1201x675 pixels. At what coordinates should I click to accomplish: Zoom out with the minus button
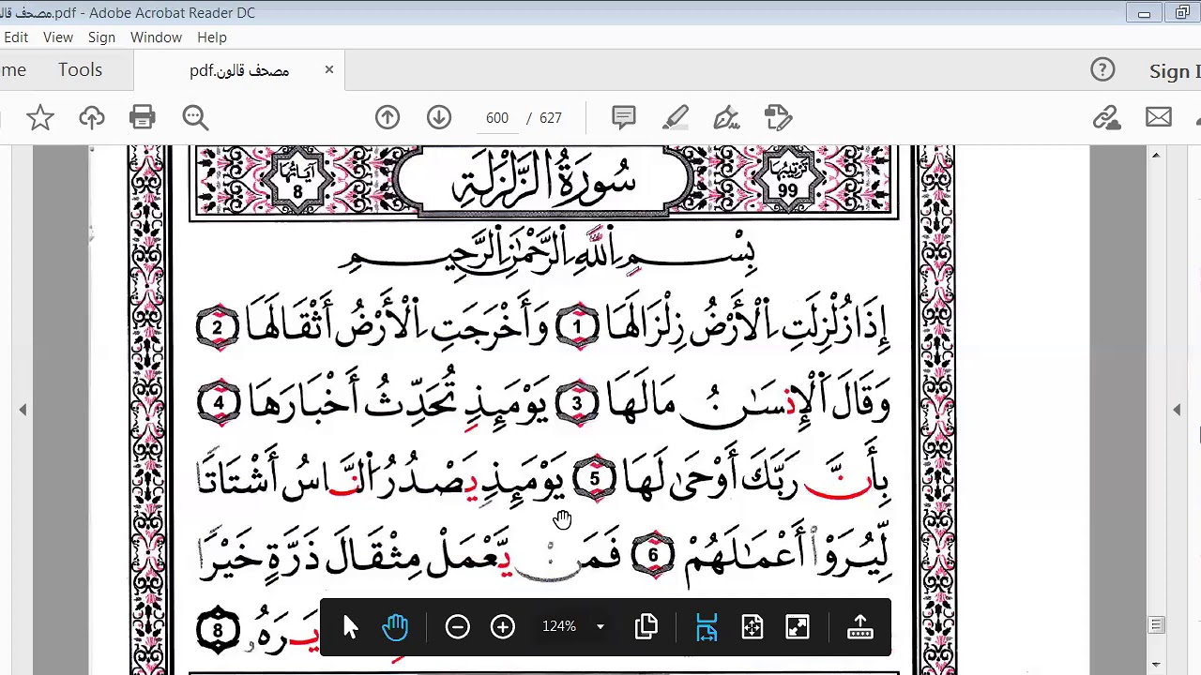[458, 627]
